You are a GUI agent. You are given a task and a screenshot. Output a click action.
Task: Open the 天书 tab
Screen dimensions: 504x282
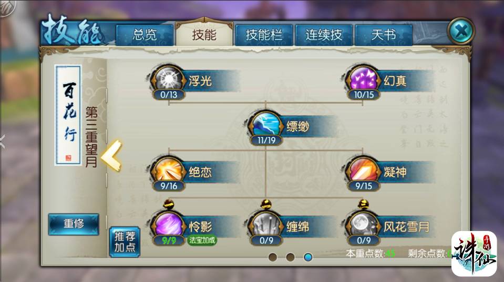(384, 35)
